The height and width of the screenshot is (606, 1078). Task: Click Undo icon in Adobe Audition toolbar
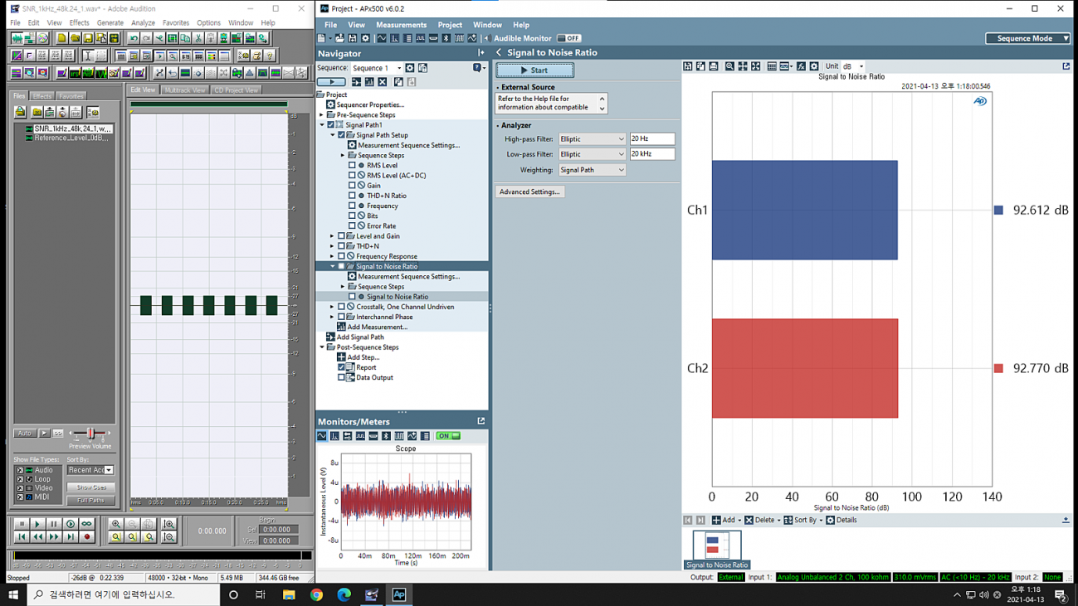pyautogui.click(x=134, y=38)
